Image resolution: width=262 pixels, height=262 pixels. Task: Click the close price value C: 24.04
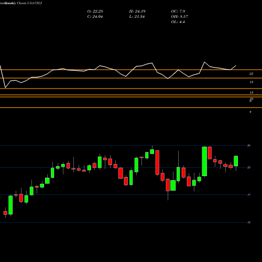[x=95, y=17]
